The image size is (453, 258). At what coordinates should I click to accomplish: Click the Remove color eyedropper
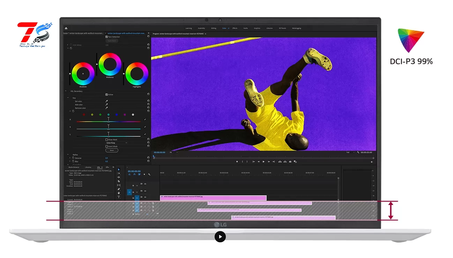[x=107, y=108]
